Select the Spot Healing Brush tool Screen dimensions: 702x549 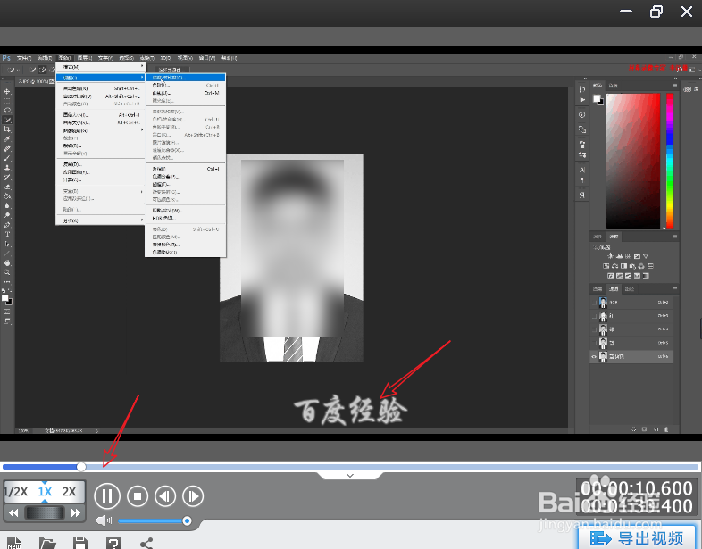tap(7, 148)
